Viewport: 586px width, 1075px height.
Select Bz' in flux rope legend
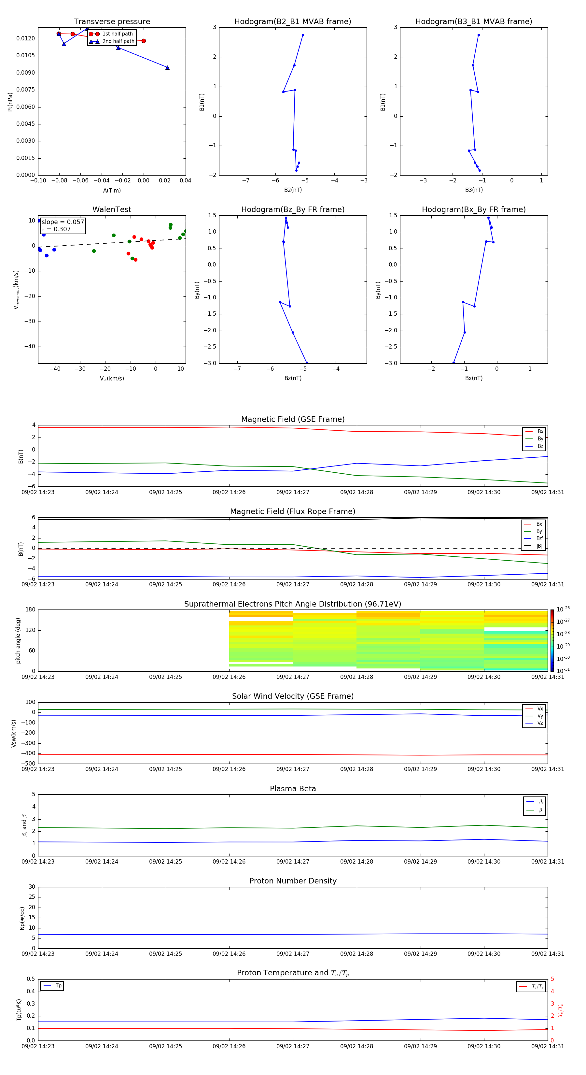click(x=534, y=538)
